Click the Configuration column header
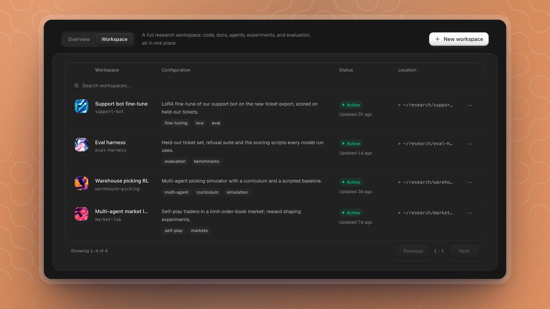This screenshot has width=550, height=309. coord(176,70)
